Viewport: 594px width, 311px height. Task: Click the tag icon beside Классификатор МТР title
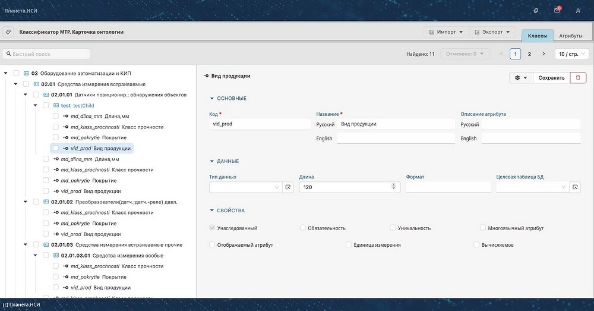pos(8,32)
